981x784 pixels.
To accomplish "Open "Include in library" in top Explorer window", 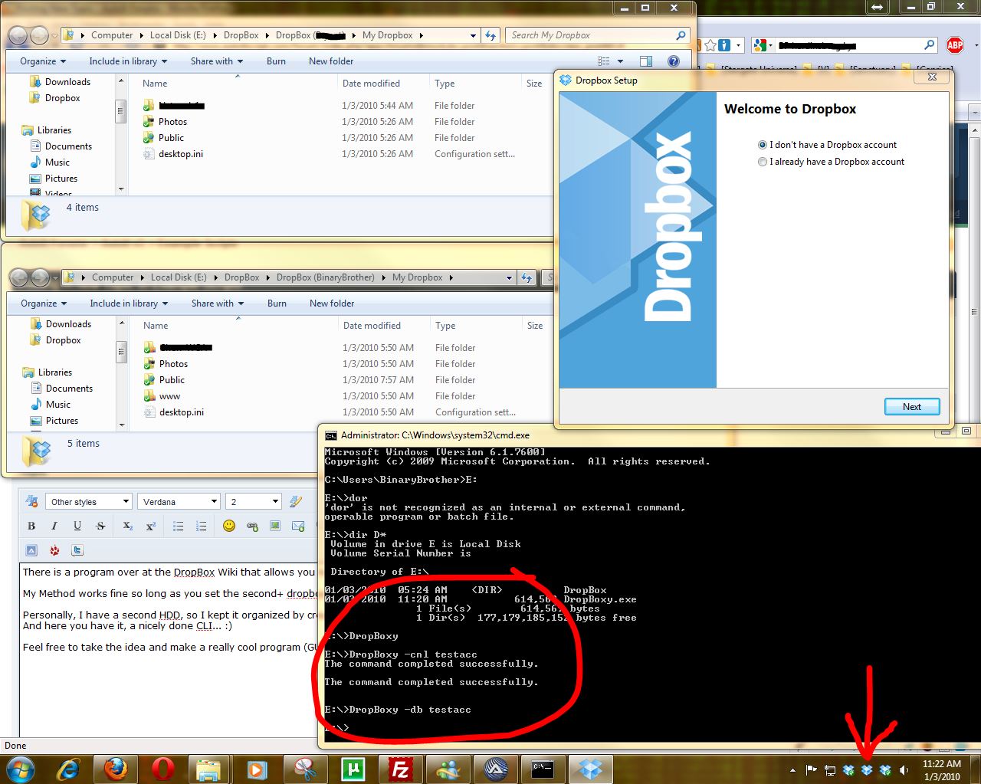I will coord(128,61).
